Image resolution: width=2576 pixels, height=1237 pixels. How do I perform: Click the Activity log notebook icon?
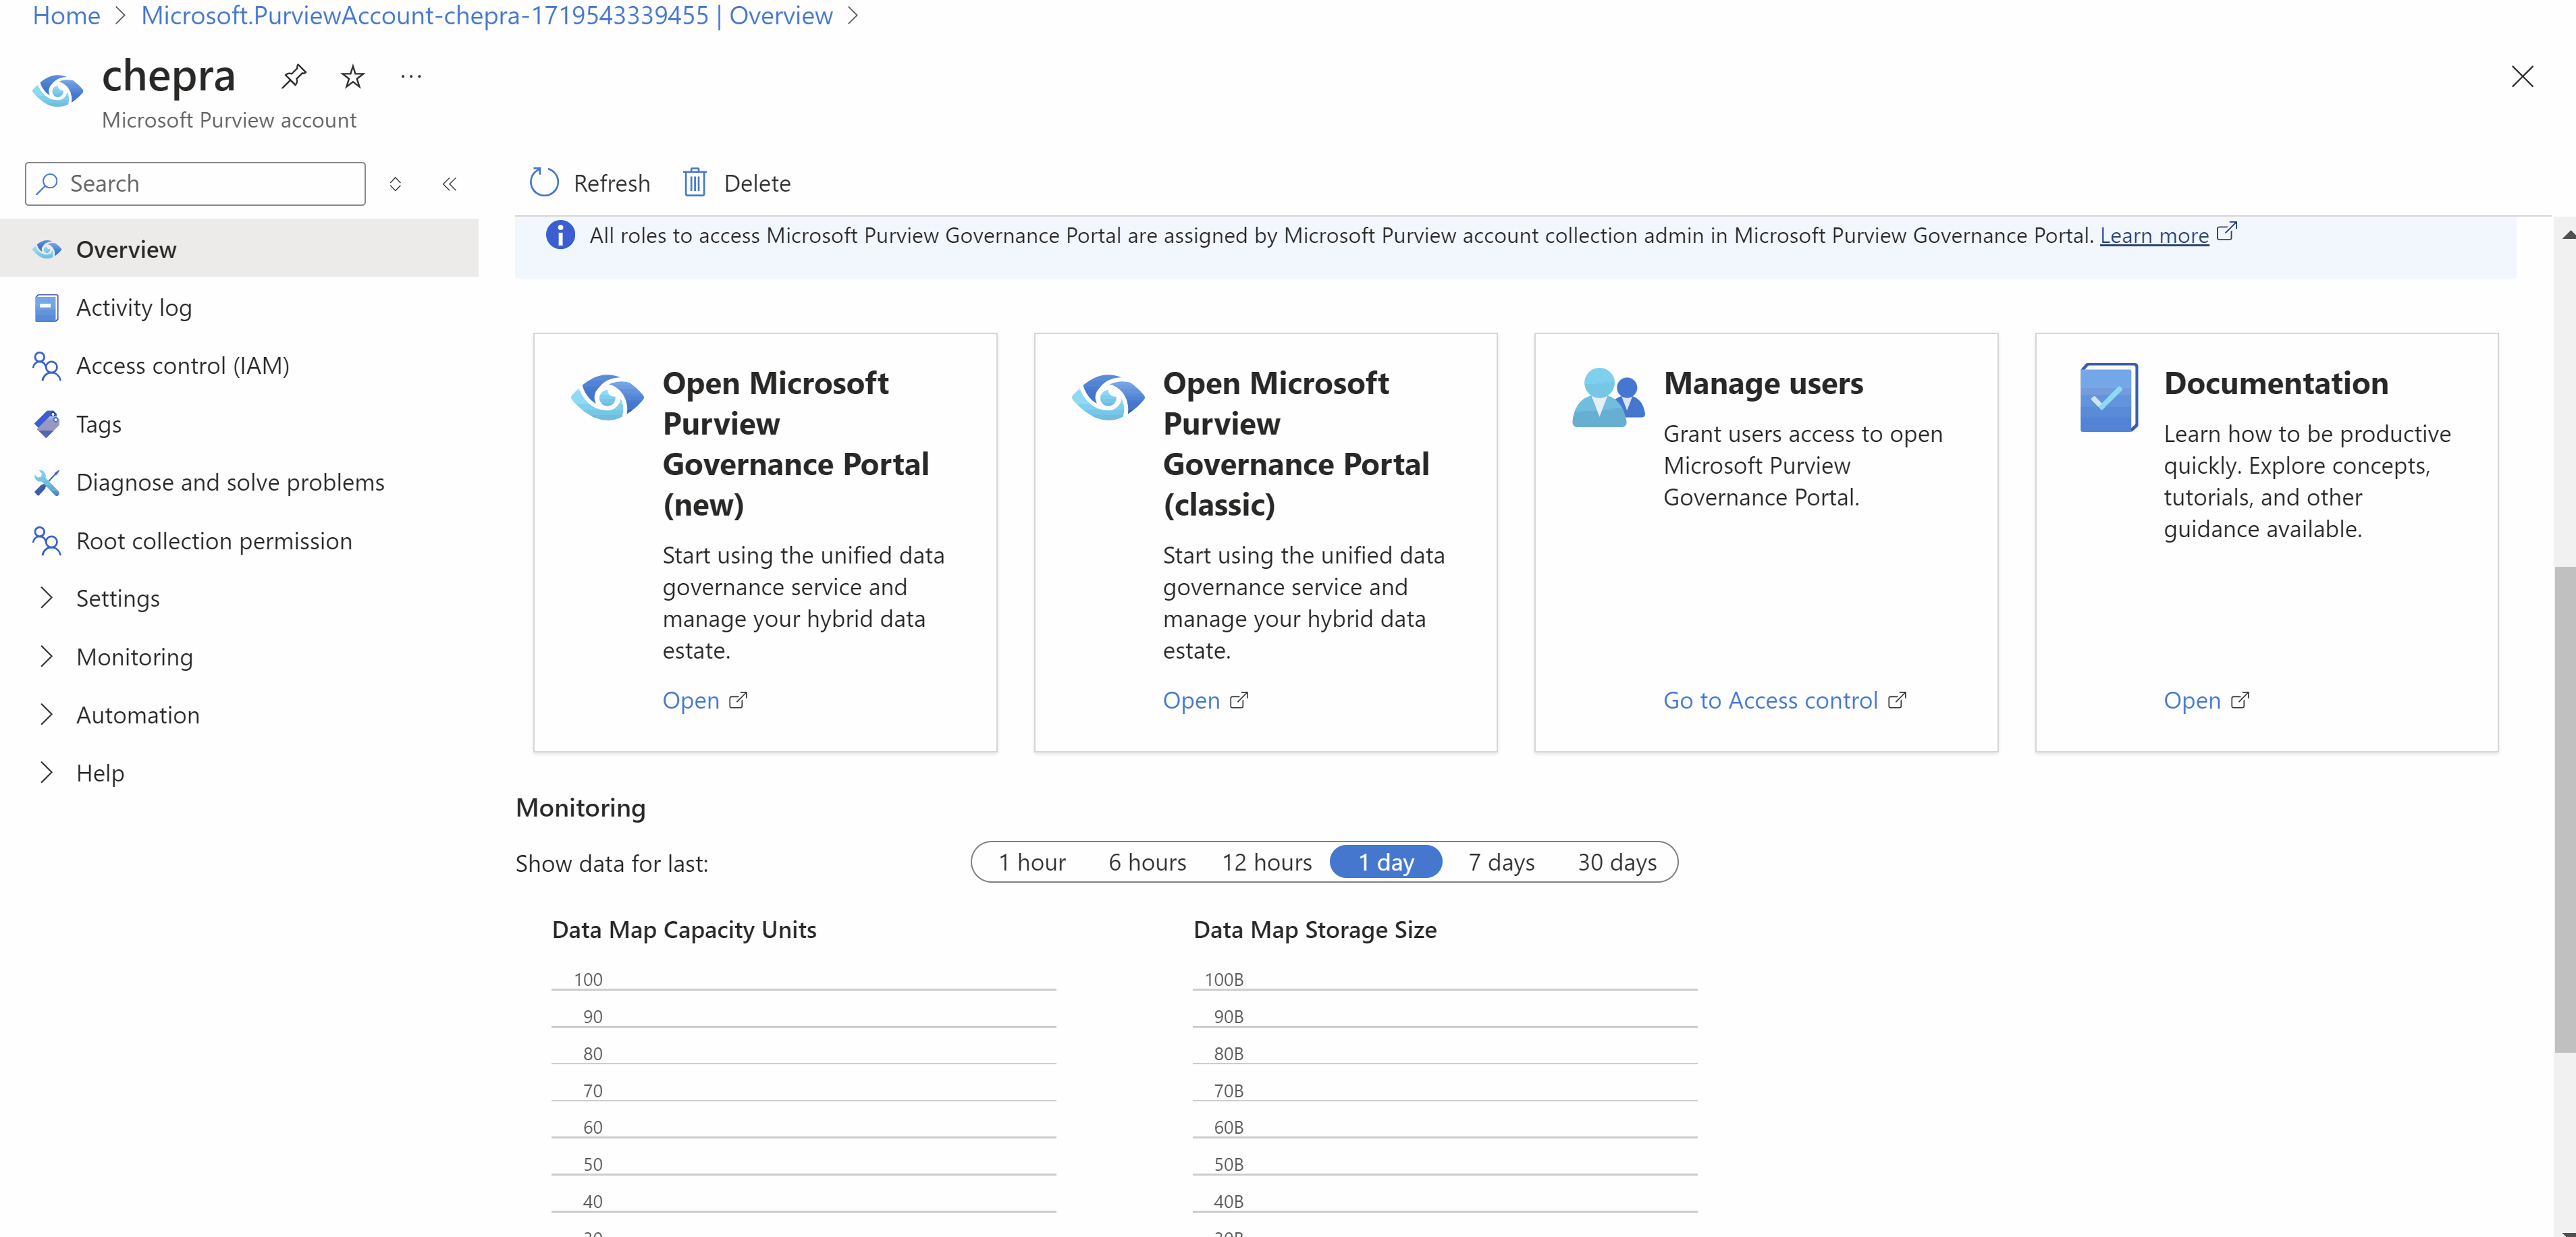(47, 308)
